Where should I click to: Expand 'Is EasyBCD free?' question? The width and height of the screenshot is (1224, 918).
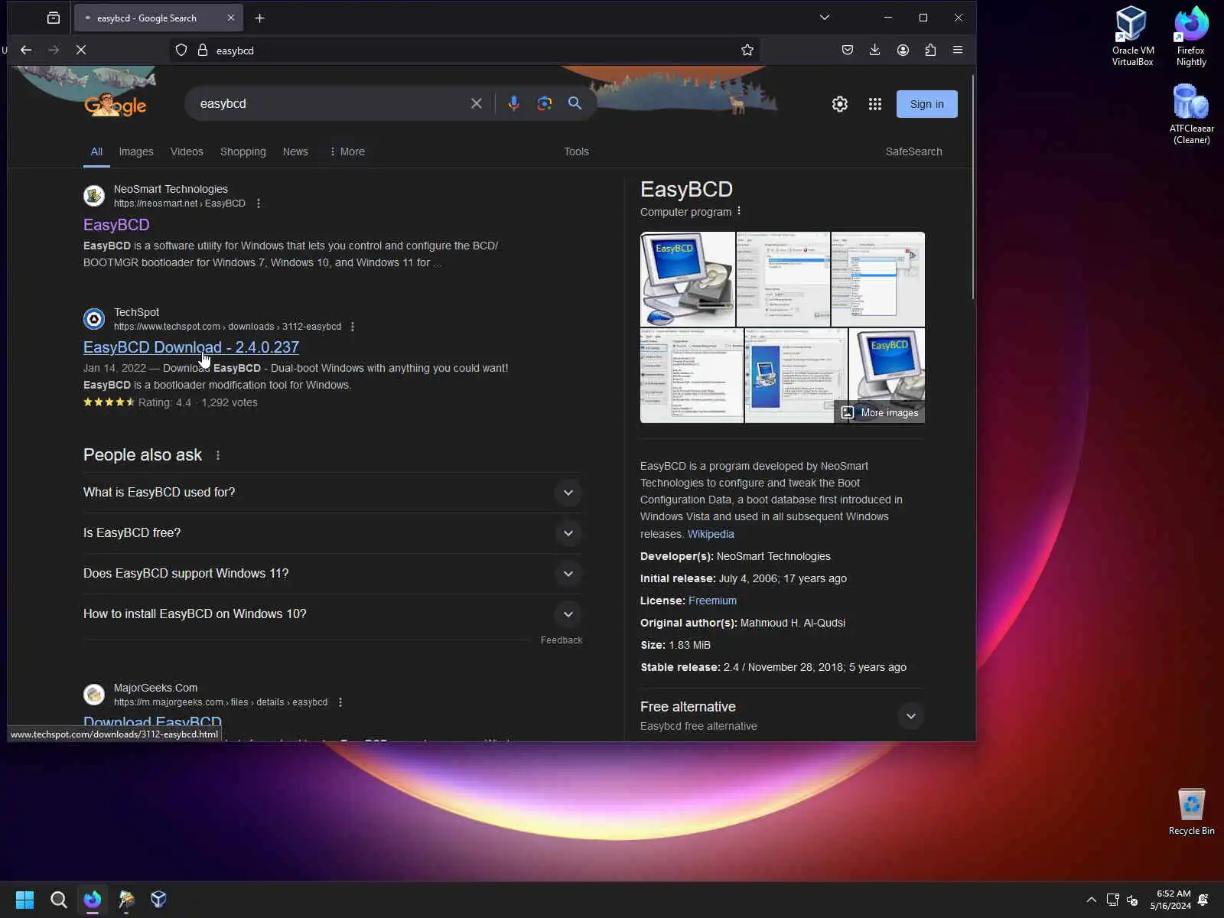tap(332, 533)
